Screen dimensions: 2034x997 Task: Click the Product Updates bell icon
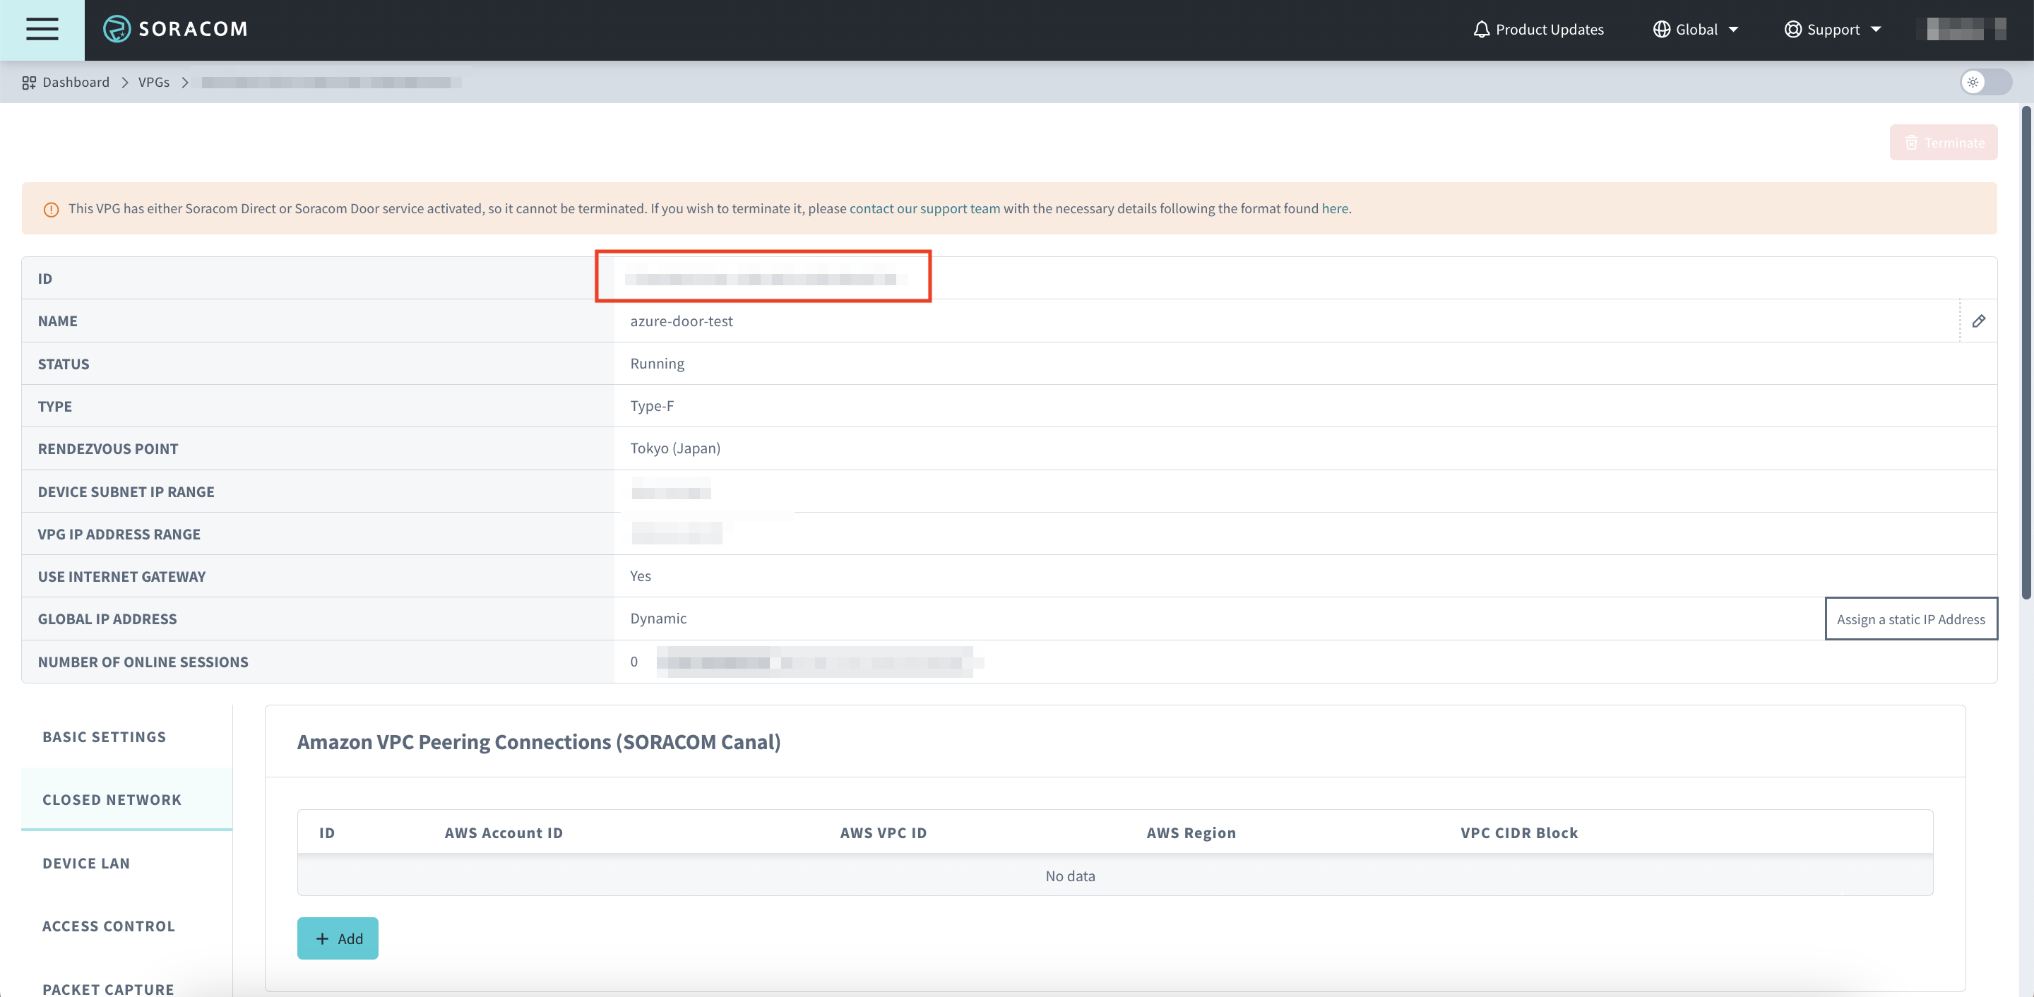pyautogui.click(x=1481, y=29)
